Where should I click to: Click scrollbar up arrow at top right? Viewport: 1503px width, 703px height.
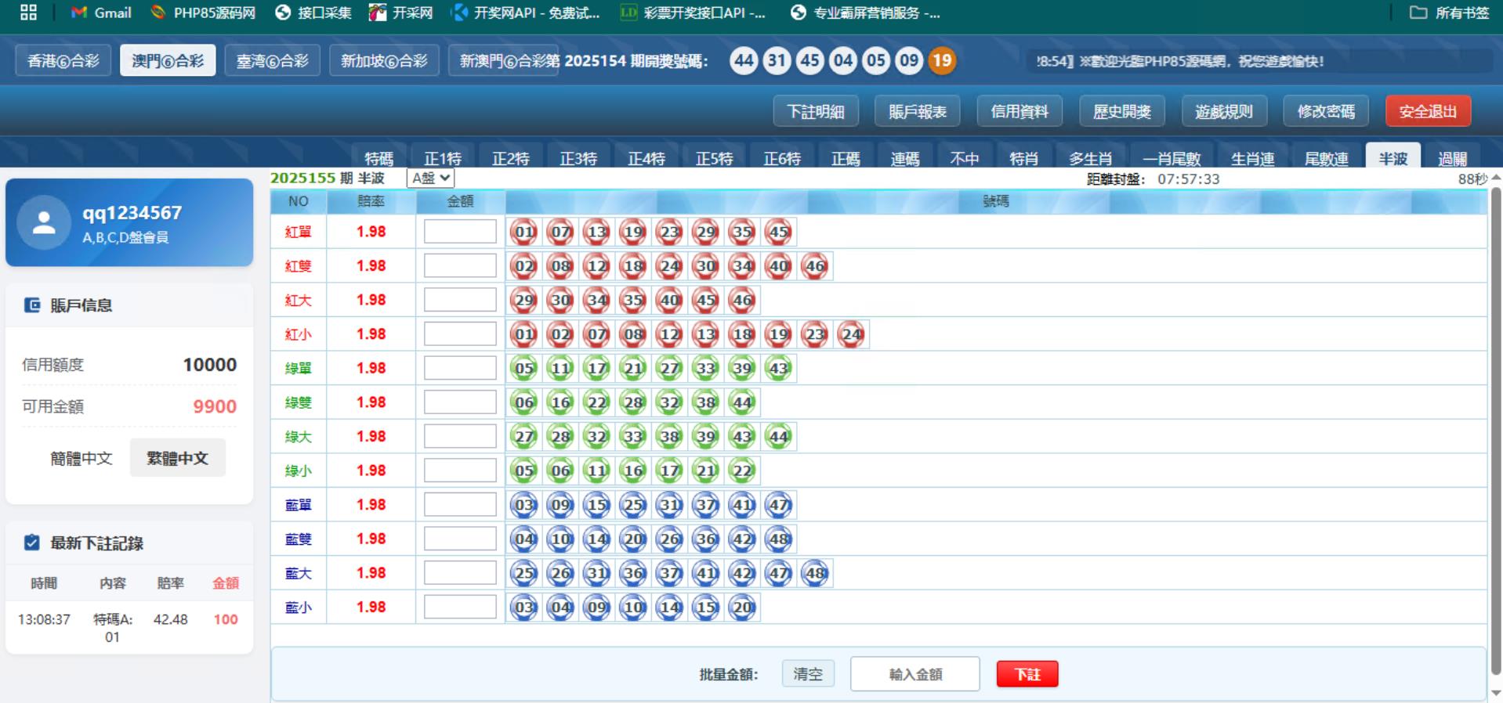click(1495, 178)
